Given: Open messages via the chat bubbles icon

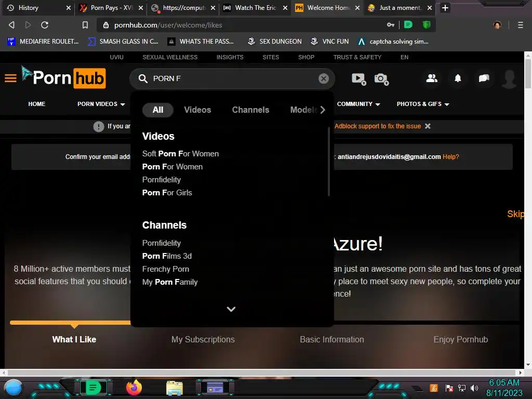Looking at the screenshot, I should (x=484, y=78).
